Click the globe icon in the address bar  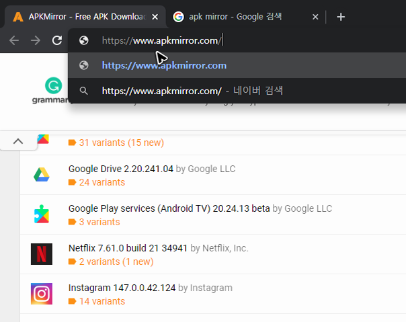point(83,40)
